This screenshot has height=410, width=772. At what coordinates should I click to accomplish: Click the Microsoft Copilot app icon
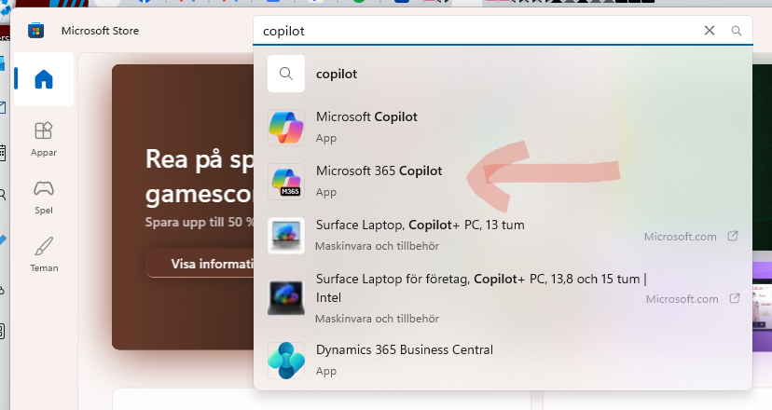286,127
